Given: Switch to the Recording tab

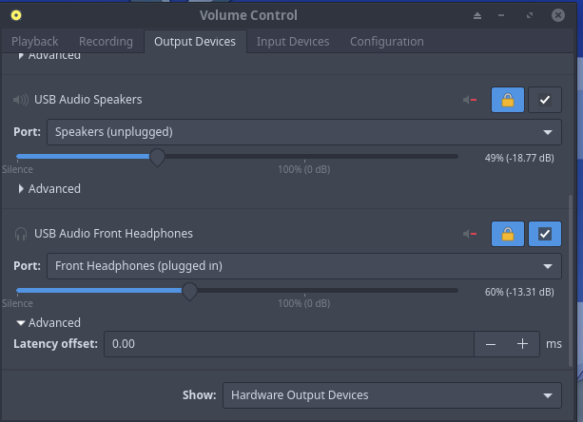Looking at the screenshot, I should 106,42.
